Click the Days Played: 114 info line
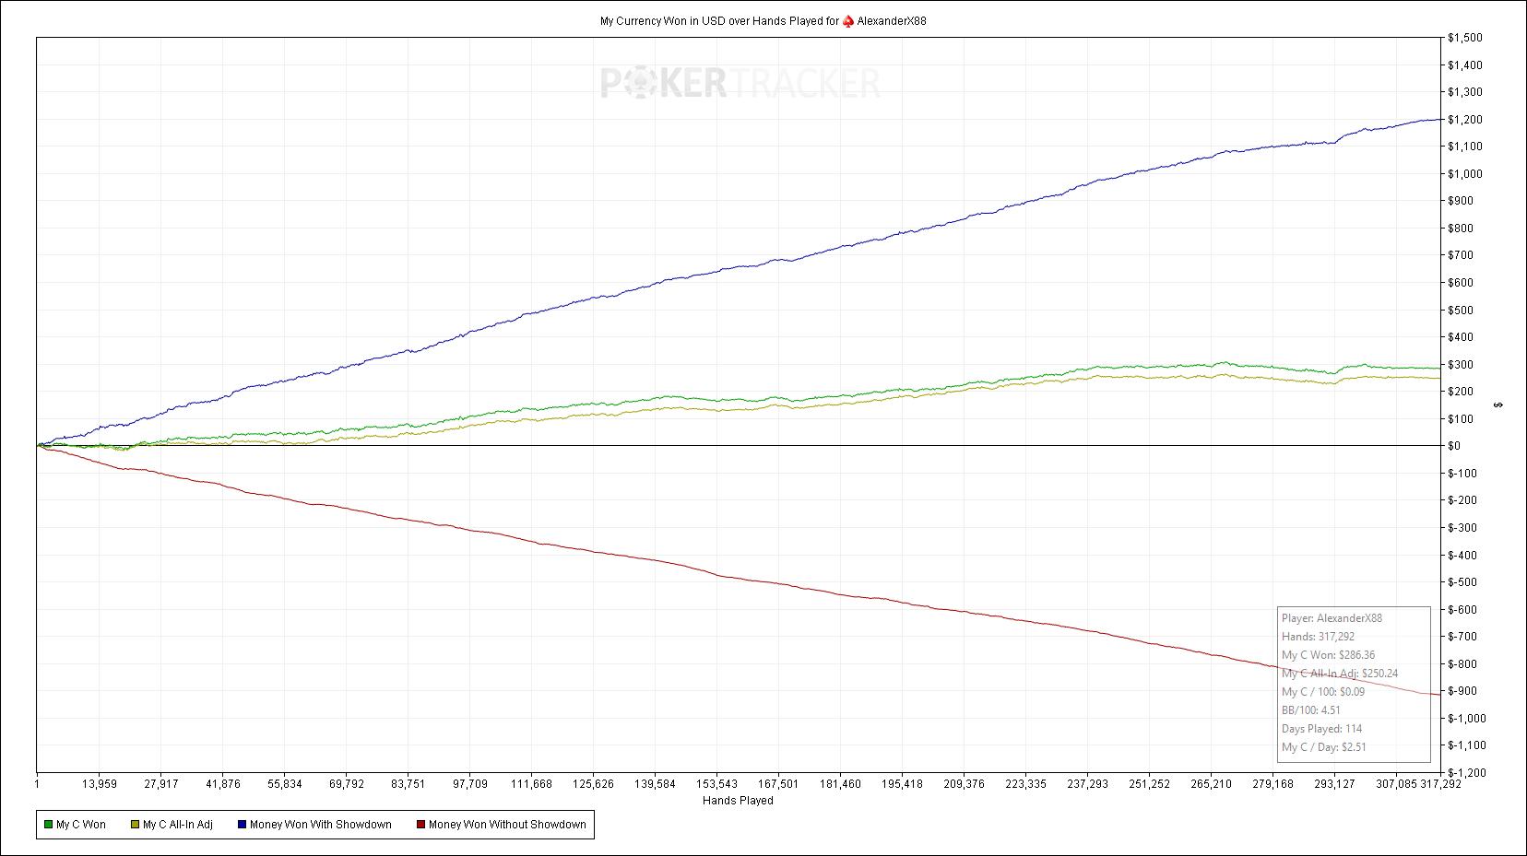 pos(1321,729)
